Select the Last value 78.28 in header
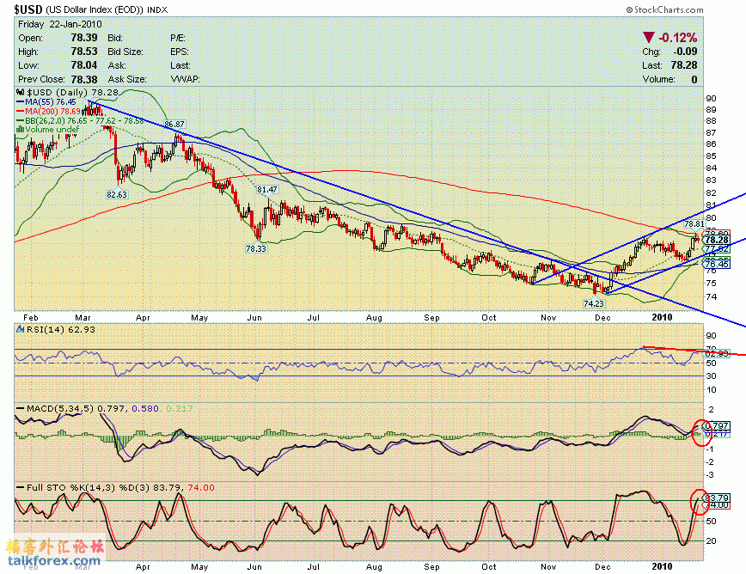Image resolution: width=746 pixels, height=574 pixels. (x=684, y=65)
